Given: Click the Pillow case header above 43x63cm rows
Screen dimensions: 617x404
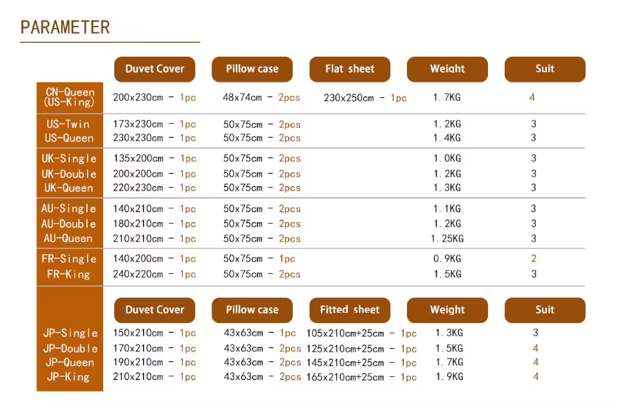Looking at the screenshot, I should point(252,310).
